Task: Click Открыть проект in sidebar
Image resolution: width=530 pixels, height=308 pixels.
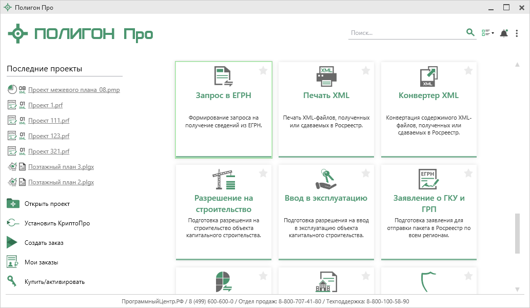Action: tap(47, 204)
